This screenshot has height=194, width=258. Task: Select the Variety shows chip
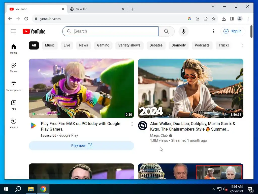click(129, 45)
